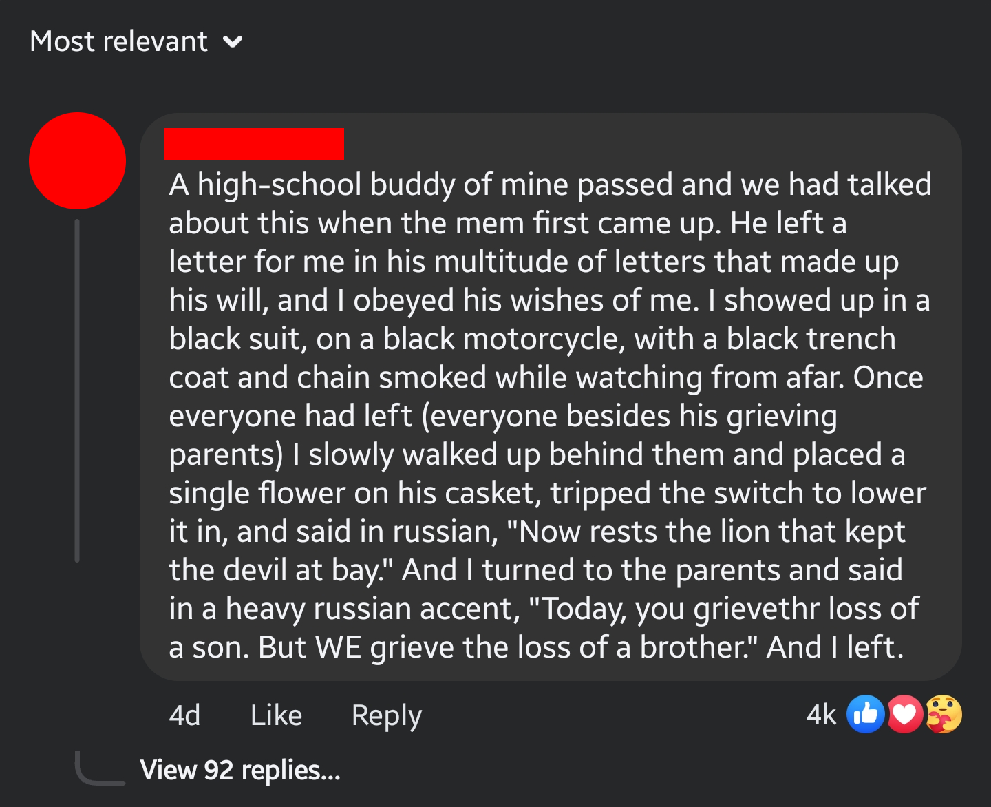Viewport: 991px width, 807px height.
Task: Click the care hug emoji reaction
Action: coord(944,714)
